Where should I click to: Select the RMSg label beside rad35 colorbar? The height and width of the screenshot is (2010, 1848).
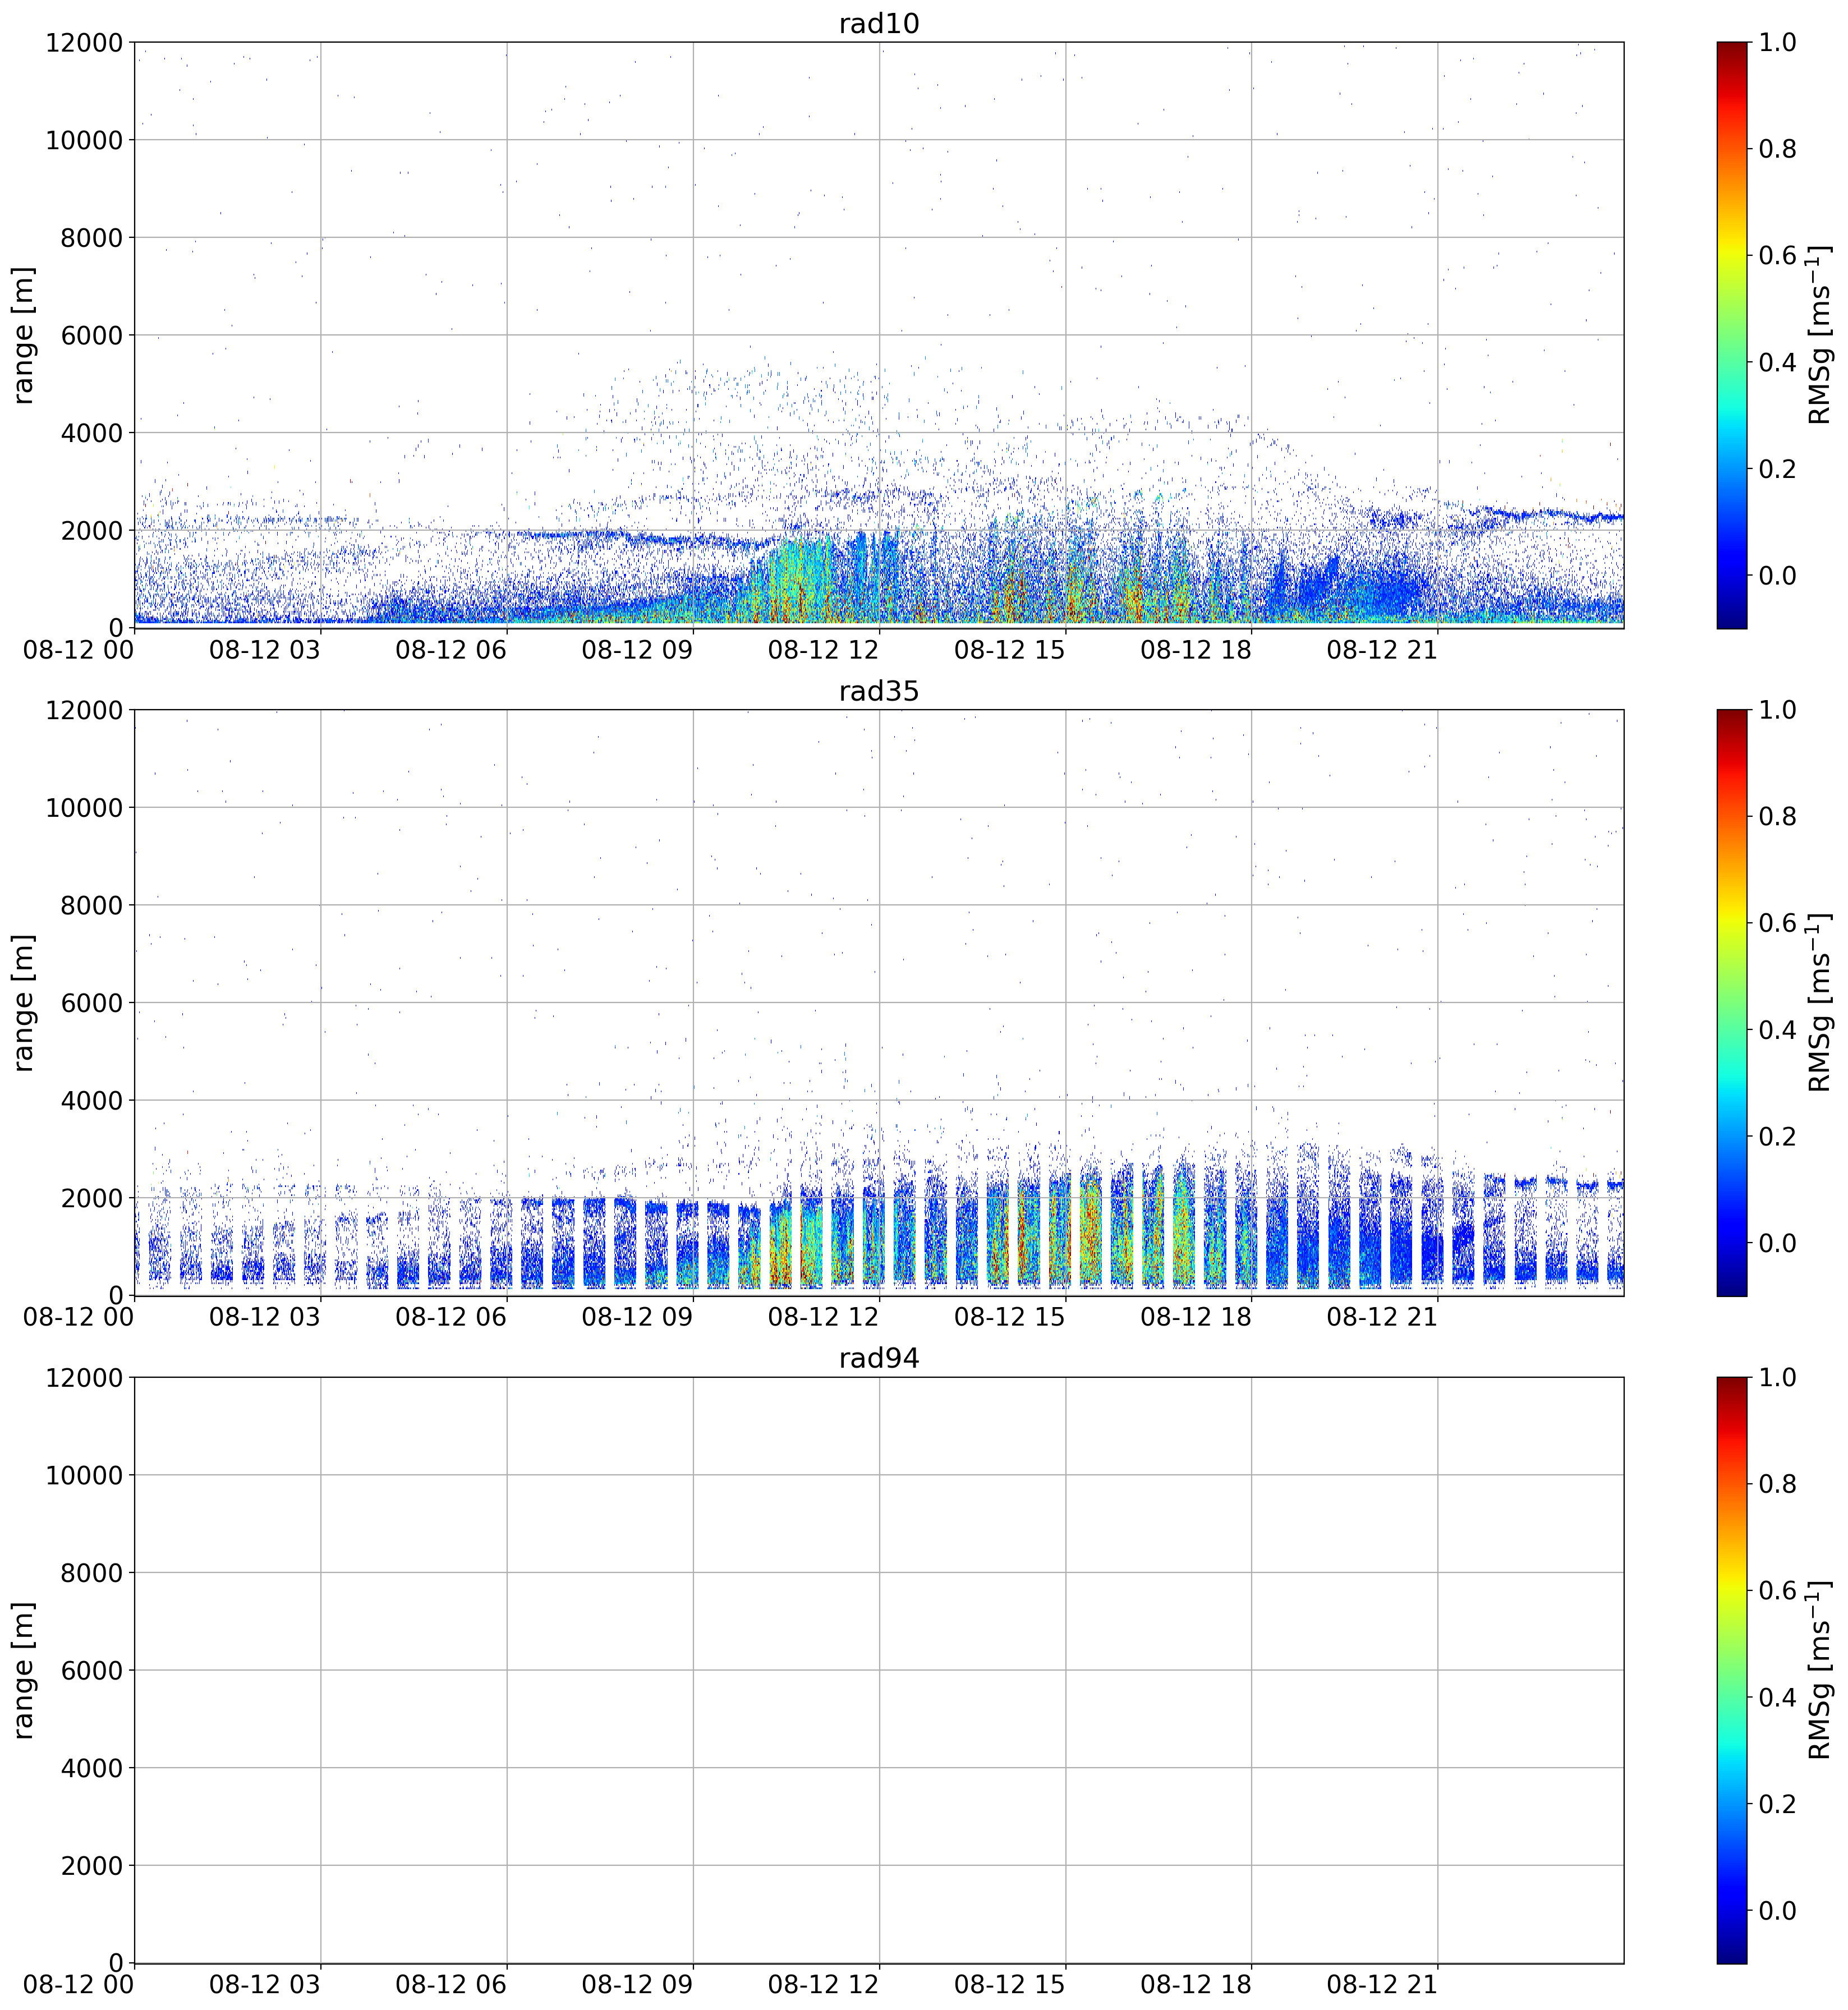point(1820,1003)
